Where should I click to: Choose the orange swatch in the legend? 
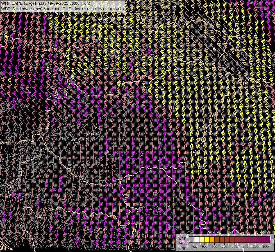point(212,239)
